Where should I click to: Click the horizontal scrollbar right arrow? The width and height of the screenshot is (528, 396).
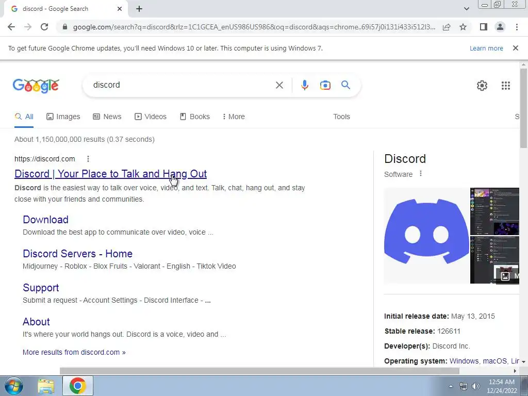tap(515, 371)
